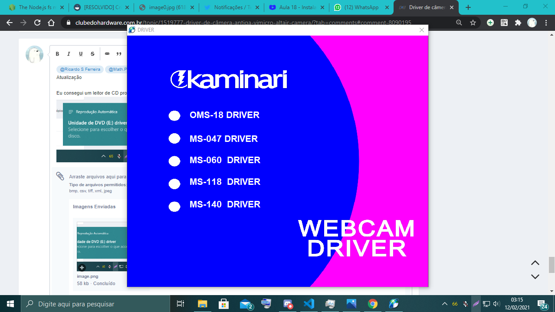Open the Chrome three-dot menu

tap(546, 23)
